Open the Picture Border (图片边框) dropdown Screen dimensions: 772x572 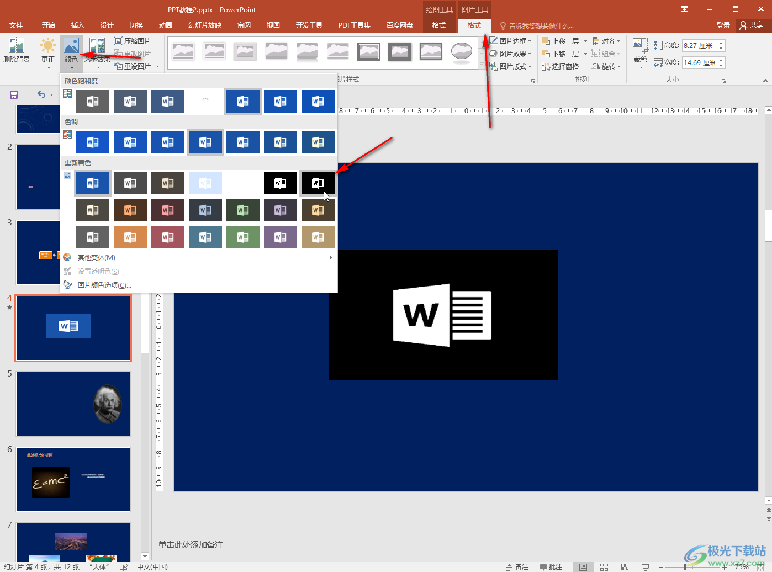pyautogui.click(x=510, y=41)
